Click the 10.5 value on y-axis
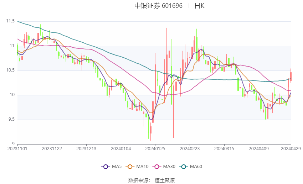Viewport: 303px width, 184px height. click(10, 70)
